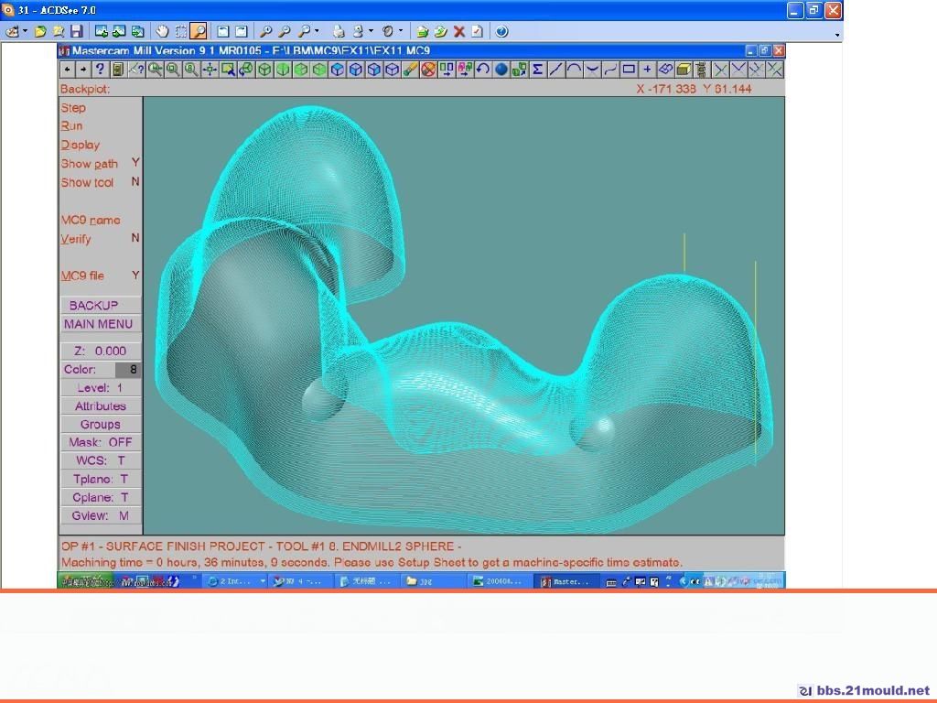Expand ACDSee toolbar overflow arrow
937x703 pixels.
[837, 35]
